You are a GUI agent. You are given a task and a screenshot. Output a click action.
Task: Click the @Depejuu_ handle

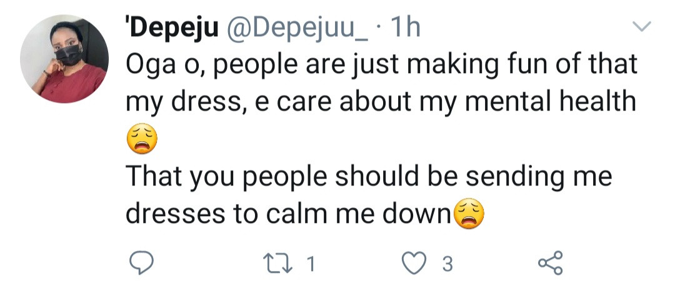tap(296, 29)
